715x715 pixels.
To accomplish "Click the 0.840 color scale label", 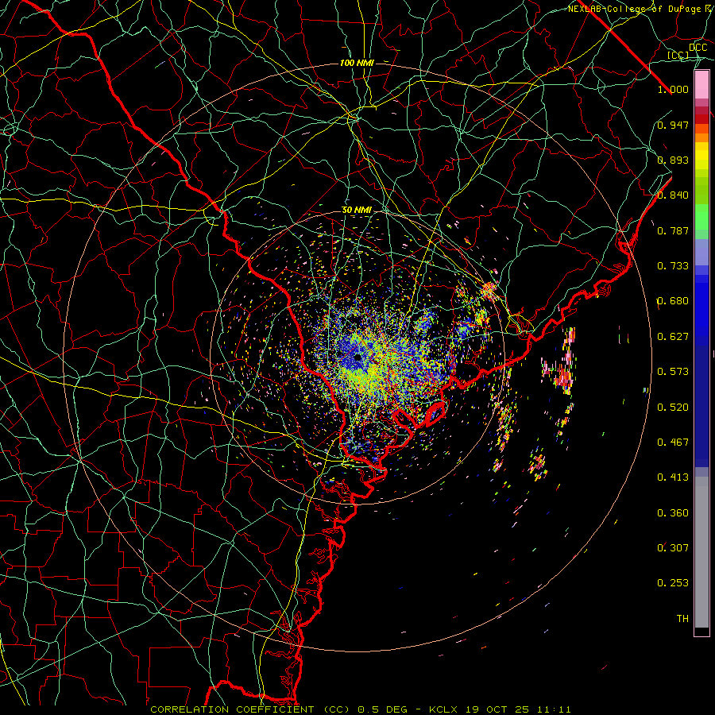I will pos(673,195).
